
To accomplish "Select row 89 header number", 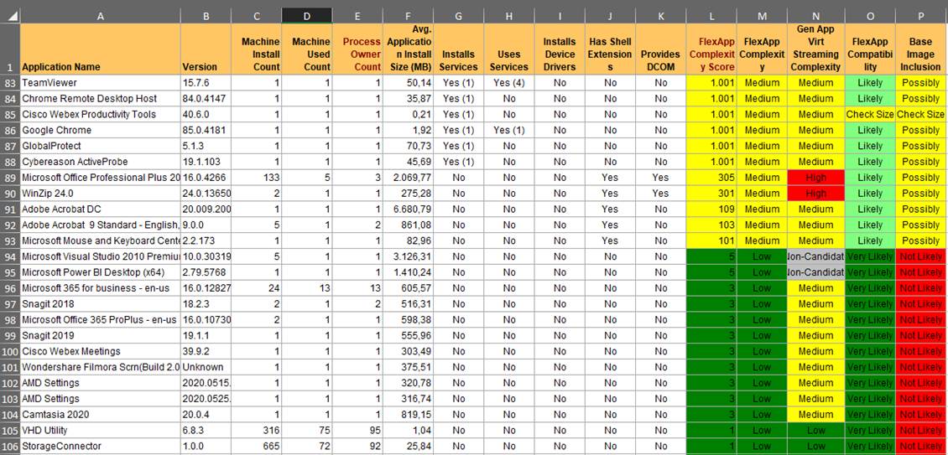I will pos(9,178).
